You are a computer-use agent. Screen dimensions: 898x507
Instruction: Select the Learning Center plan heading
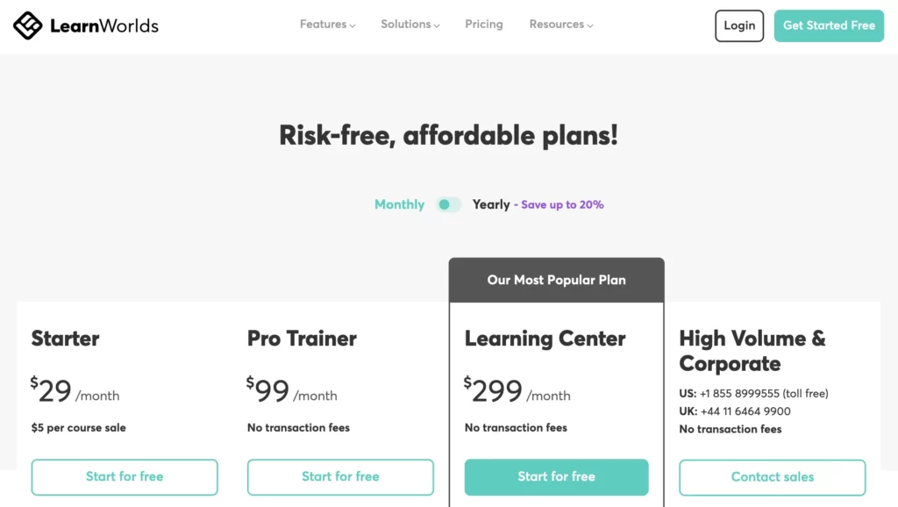pos(545,339)
